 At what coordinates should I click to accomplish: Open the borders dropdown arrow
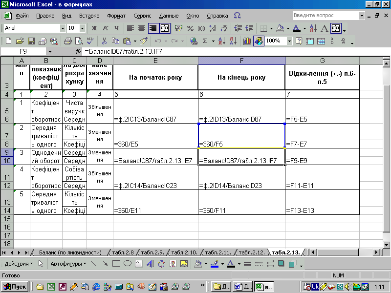271,28
